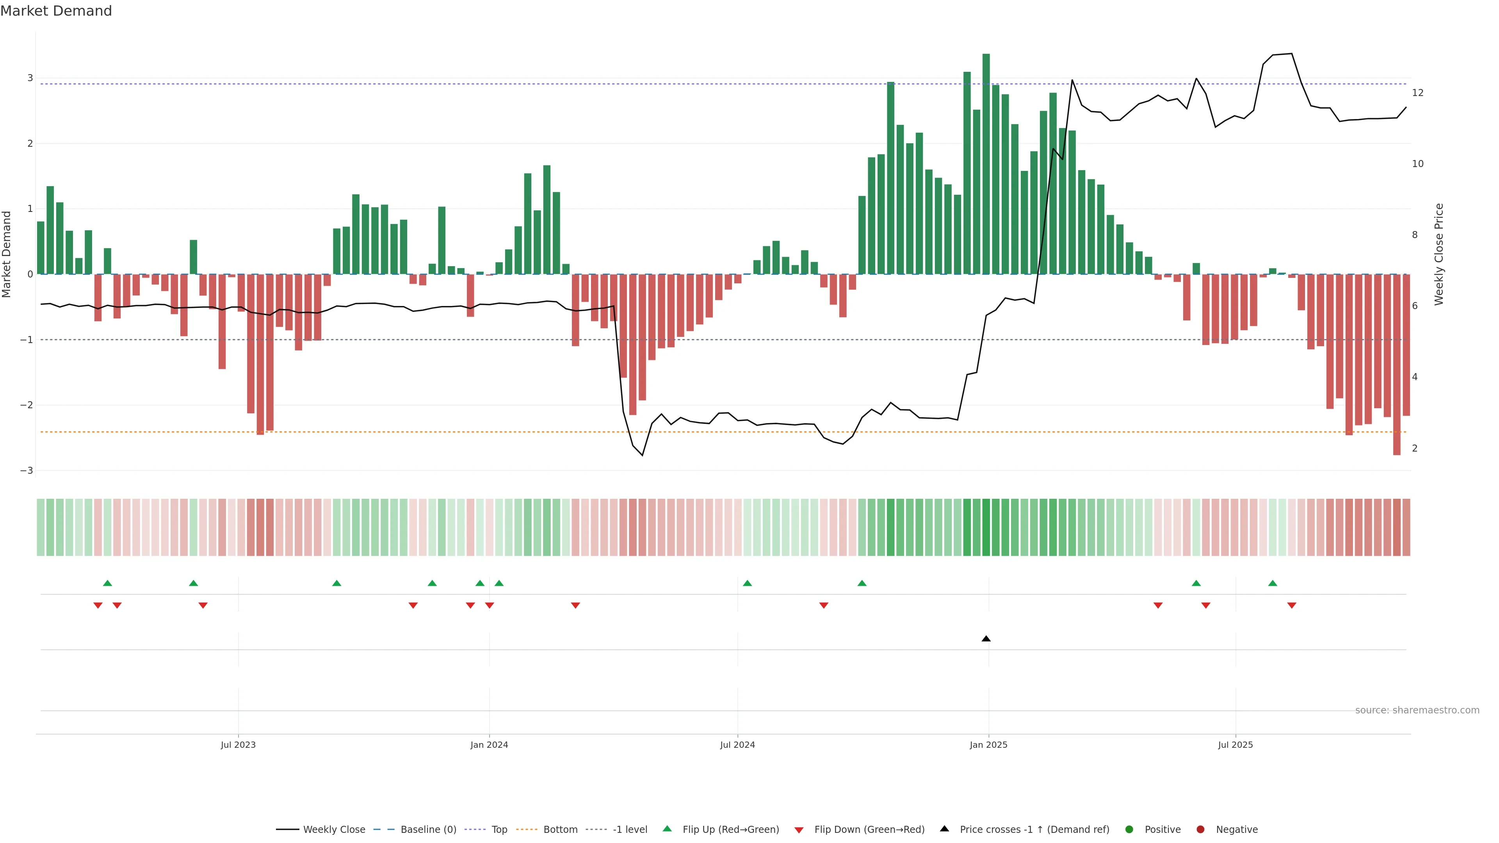Toggle the -1 level legend item
Screen dimensions: 1499x843
point(630,830)
